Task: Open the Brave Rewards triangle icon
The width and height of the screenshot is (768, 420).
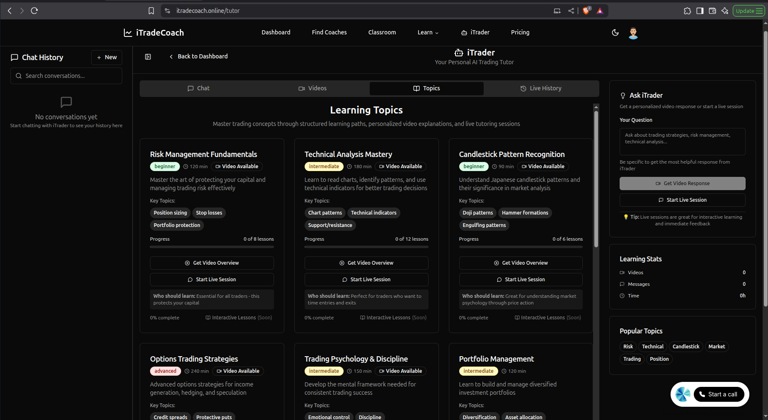Action: [600, 11]
